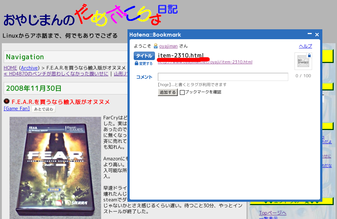Open the oyajiman profile link
The image size is (337, 219).
[168, 46]
